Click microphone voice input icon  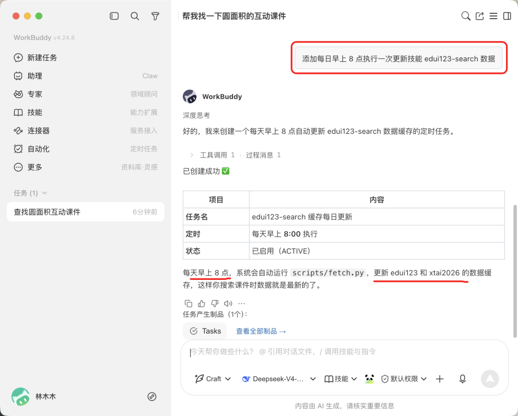(462, 379)
